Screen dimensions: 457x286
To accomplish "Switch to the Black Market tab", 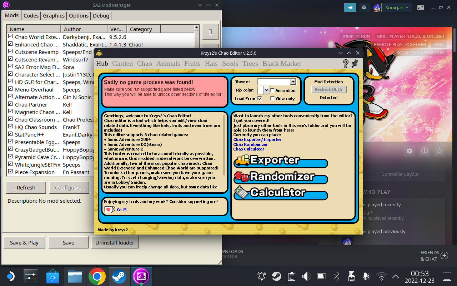I will click(281, 63).
